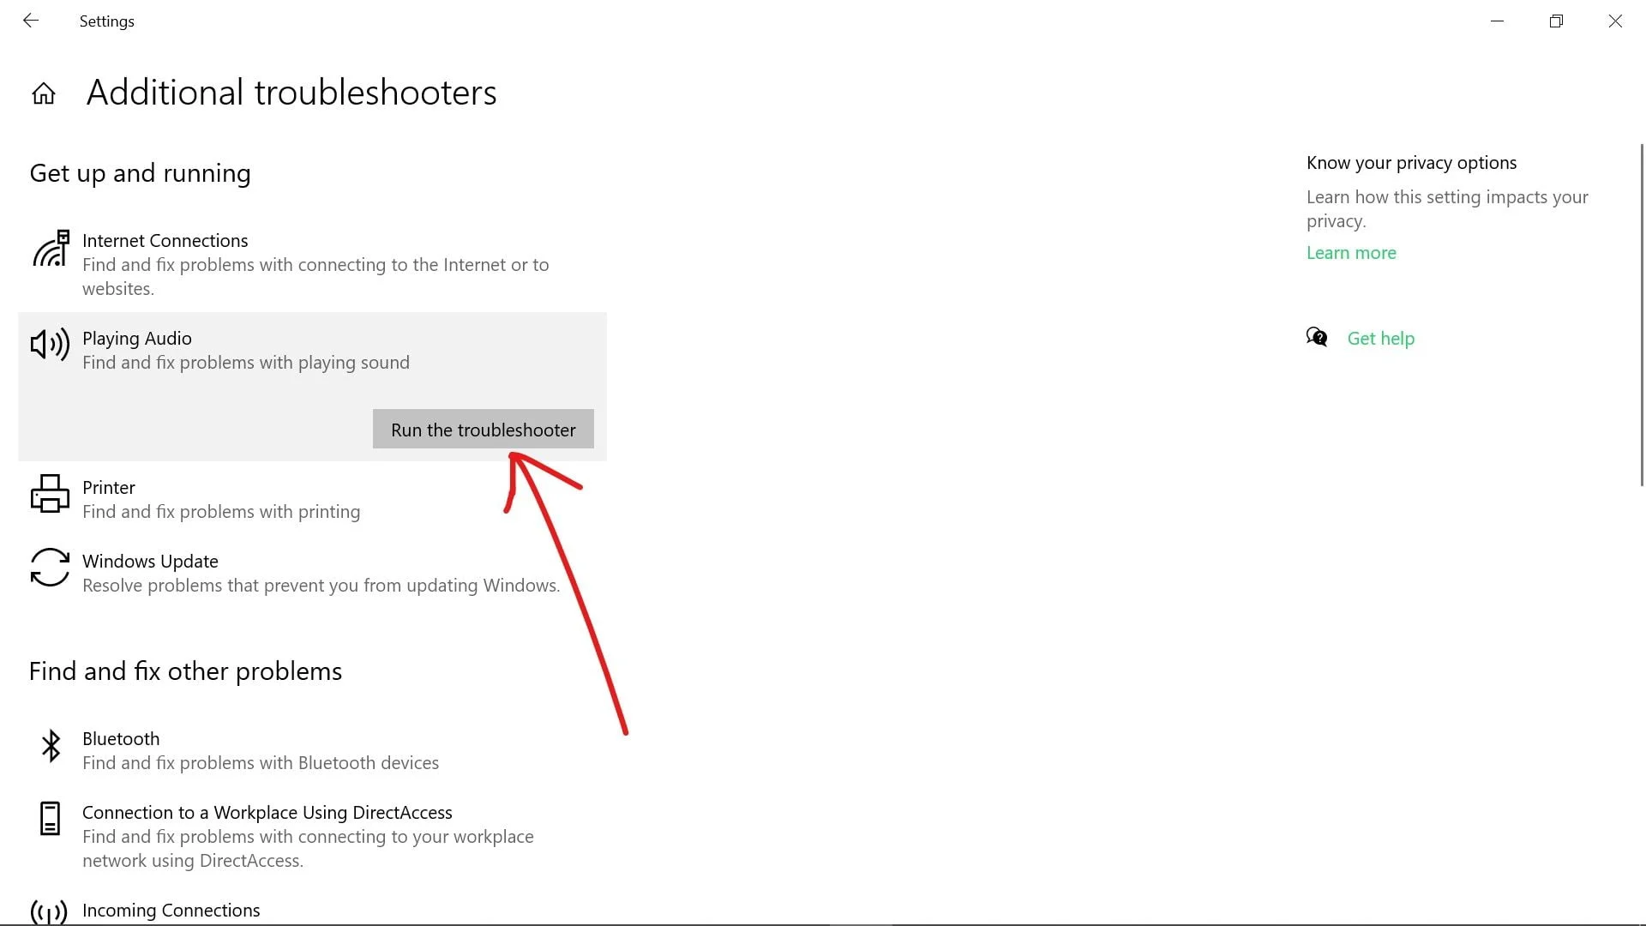Click the Windows Update refresh icon

pyautogui.click(x=50, y=568)
